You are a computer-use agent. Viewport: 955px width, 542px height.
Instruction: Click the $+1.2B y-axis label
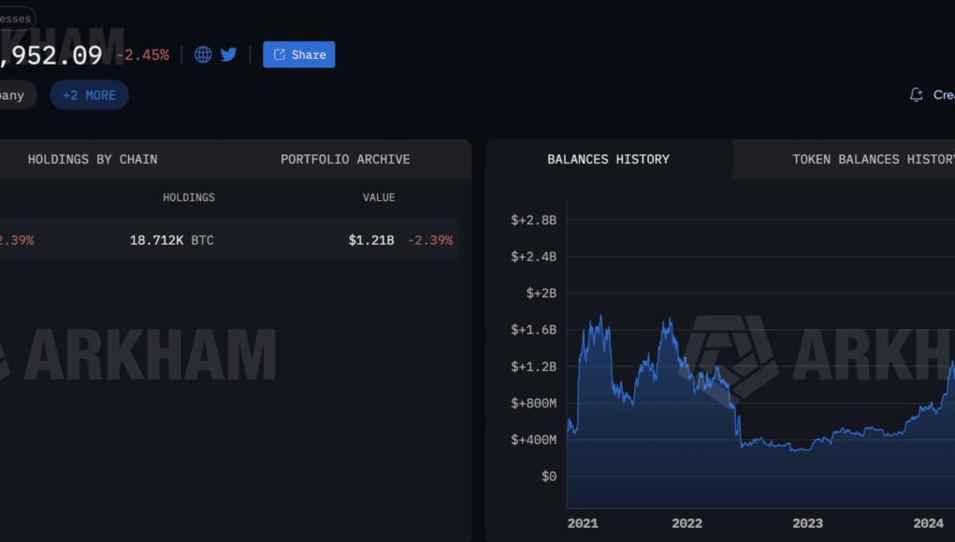533,367
